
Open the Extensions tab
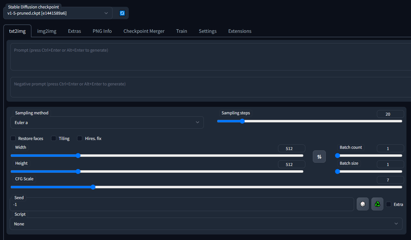(x=240, y=31)
